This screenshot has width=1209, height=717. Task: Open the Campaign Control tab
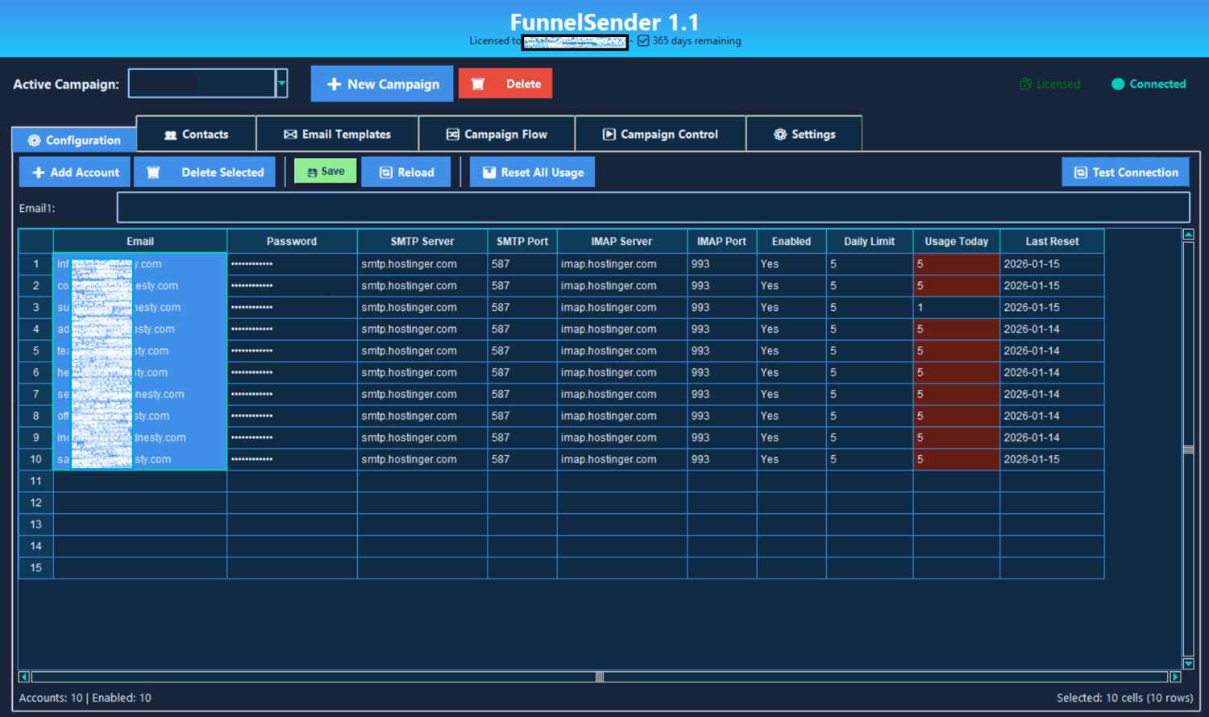click(661, 134)
